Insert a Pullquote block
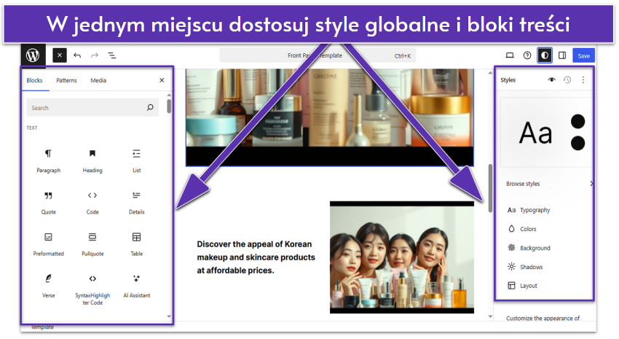Image resolution: width=619 pixels, height=339 pixels. [x=92, y=243]
